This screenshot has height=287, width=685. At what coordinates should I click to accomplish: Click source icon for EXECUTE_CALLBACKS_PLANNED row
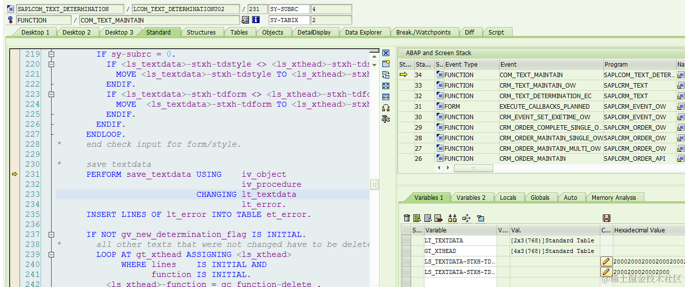(x=440, y=106)
